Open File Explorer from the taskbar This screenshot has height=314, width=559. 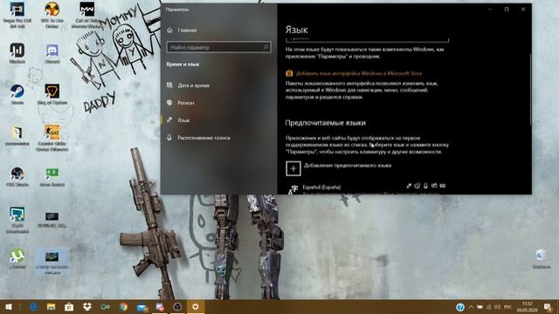[x=51, y=307]
